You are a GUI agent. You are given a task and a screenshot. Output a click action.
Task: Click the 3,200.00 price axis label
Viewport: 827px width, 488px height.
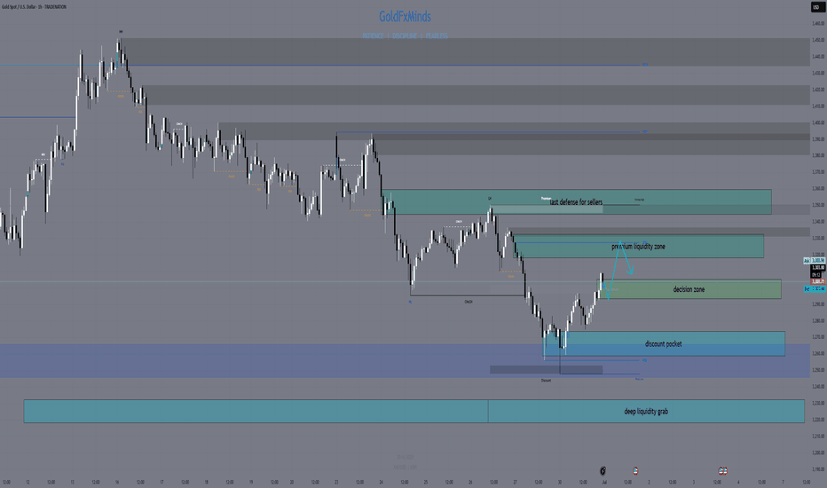(x=818, y=453)
